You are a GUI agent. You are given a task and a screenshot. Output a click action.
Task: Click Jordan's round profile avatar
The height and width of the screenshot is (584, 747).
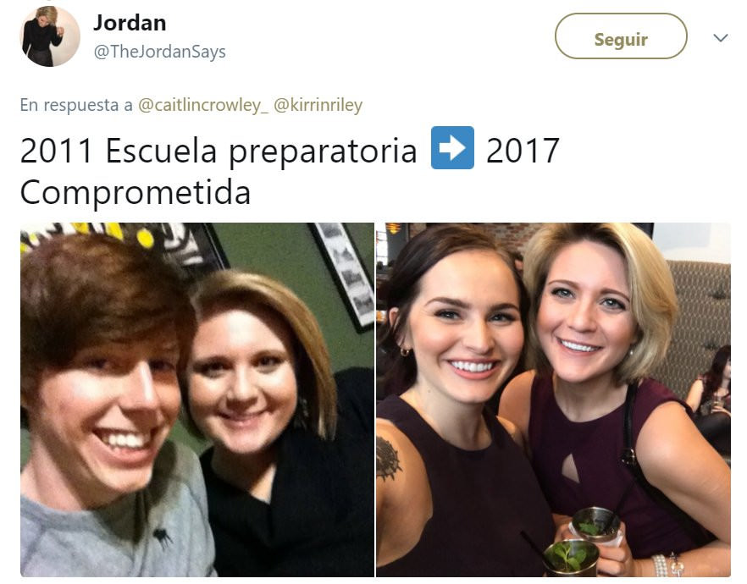[x=50, y=36]
